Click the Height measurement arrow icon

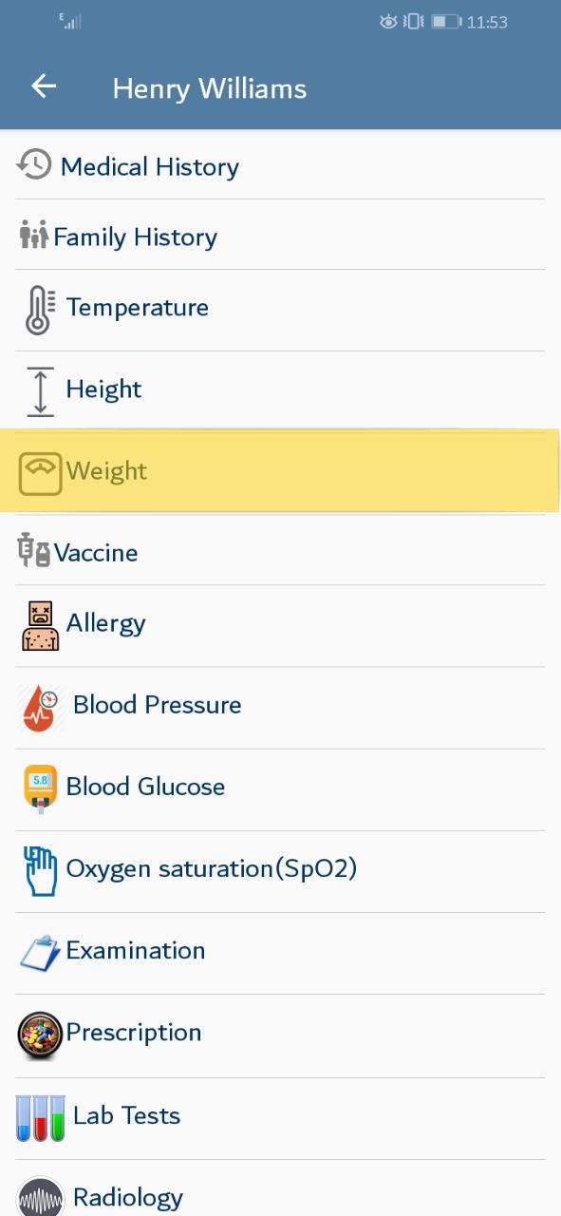point(40,391)
